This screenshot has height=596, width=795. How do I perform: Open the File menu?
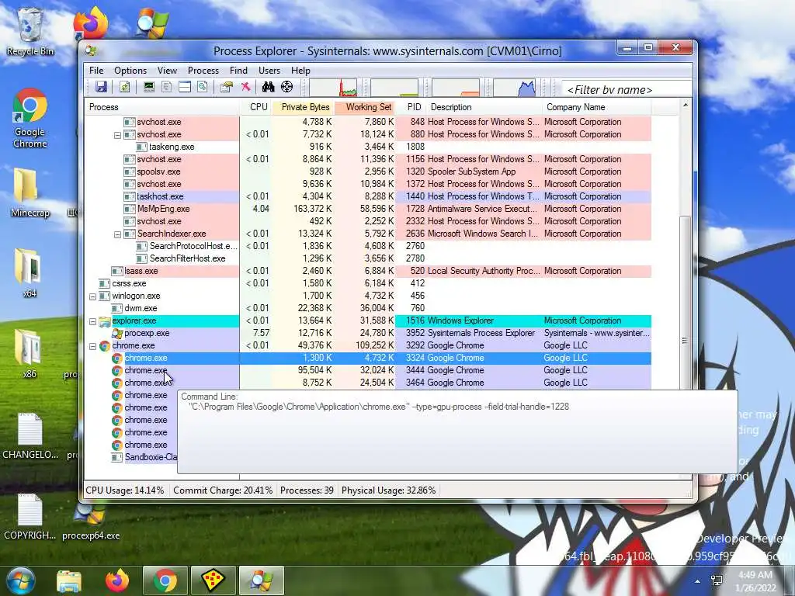96,71
